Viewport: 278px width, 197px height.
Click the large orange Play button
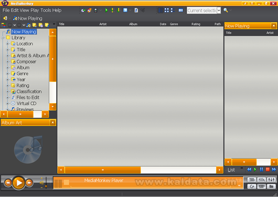18,182
